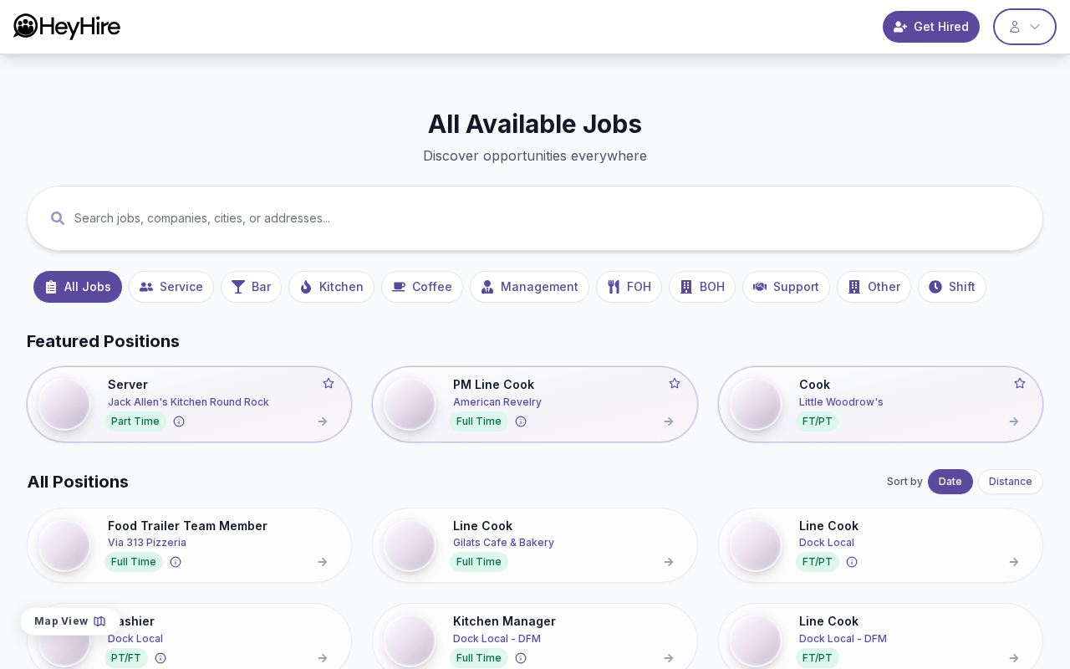
Task: Show info for Server Part Time
Action: 179,421
